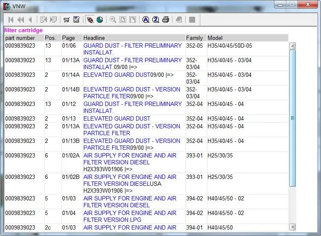
Task: Open GUARD DUST link for page 01/13A, 352-03/04
Action: [x=132, y=64]
